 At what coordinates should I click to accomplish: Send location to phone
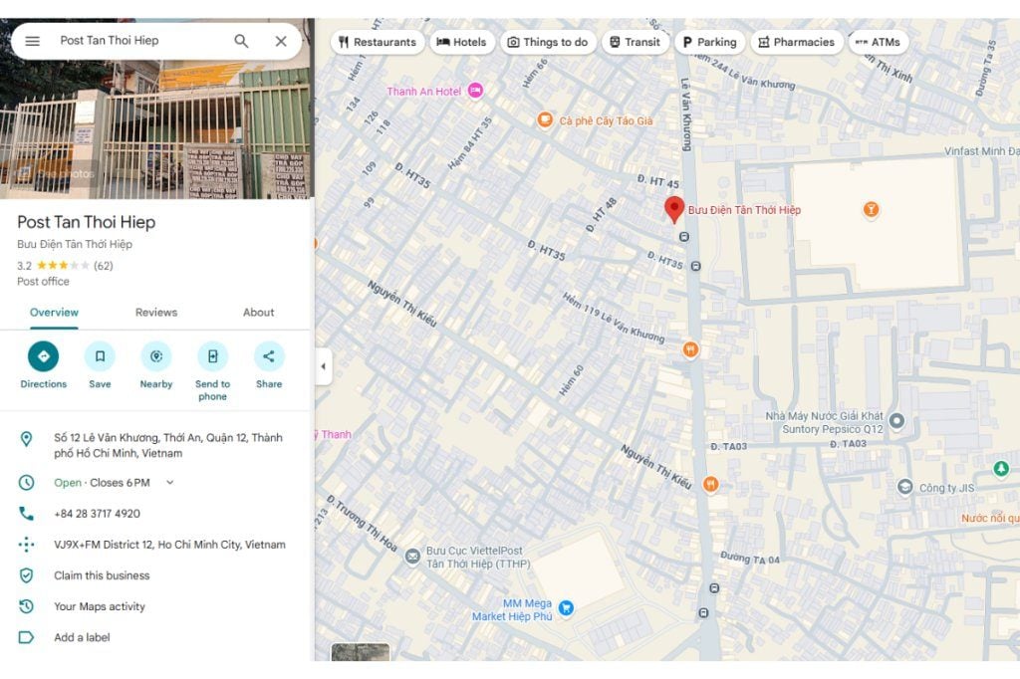pos(212,356)
